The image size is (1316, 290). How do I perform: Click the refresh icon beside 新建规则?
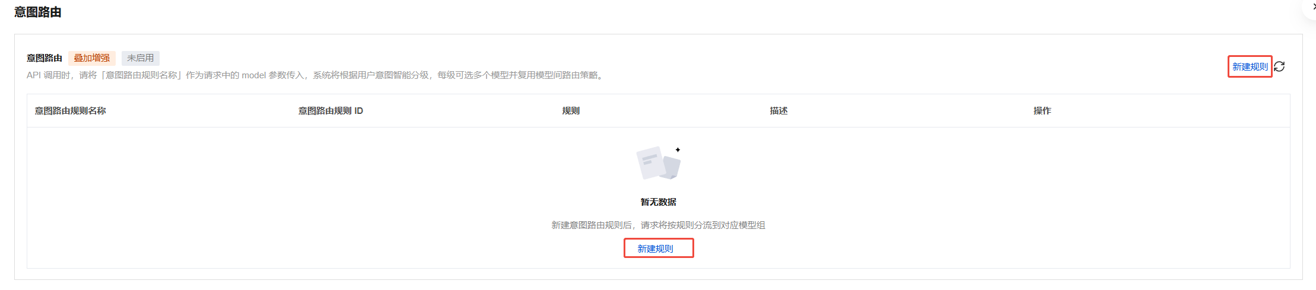pos(1279,66)
